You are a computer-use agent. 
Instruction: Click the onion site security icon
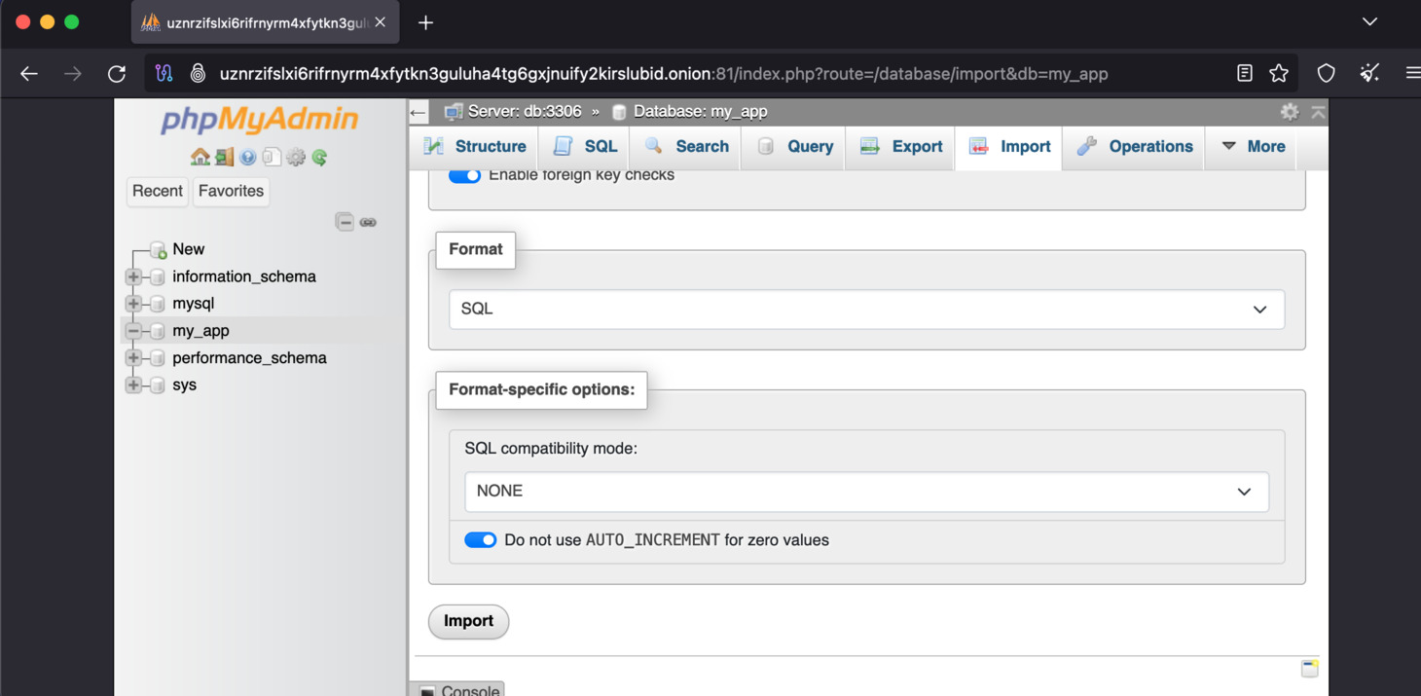tap(198, 73)
